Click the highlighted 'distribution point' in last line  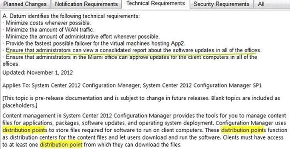click(x=61, y=144)
